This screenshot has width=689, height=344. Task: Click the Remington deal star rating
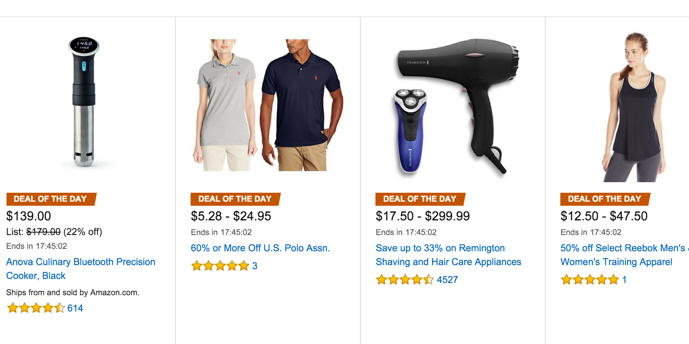click(x=405, y=279)
